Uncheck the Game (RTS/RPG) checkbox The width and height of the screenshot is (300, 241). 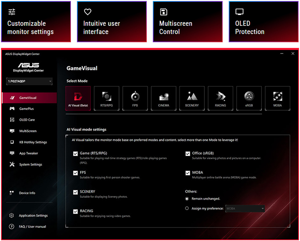point(75,154)
